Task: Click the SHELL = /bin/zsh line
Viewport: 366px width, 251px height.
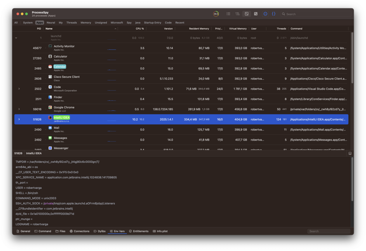Action: coord(27,193)
